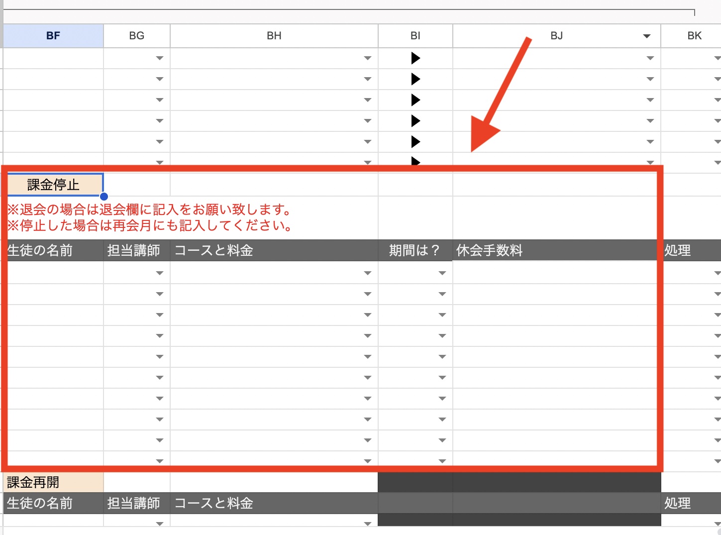Click the 課金再開 label cell
The height and width of the screenshot is (535, 721).
(53, 482)
